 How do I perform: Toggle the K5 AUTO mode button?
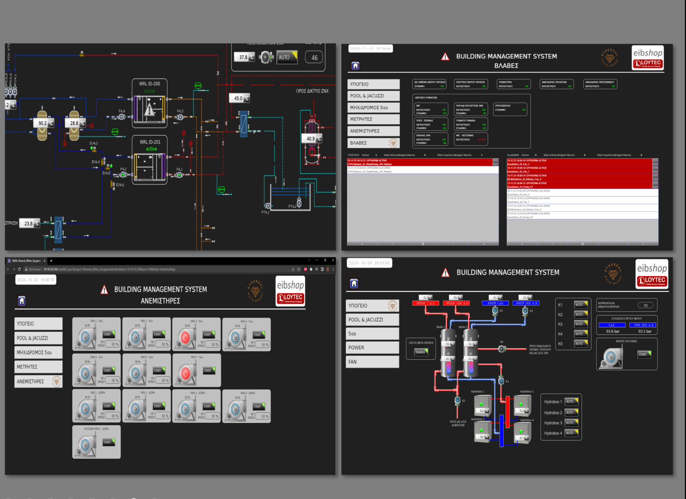[x=581, y=344]
